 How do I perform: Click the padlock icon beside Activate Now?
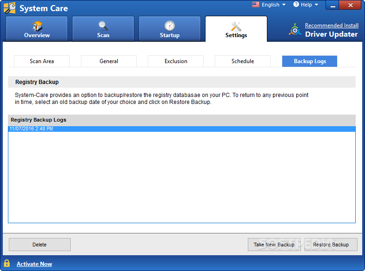(7, 263)
